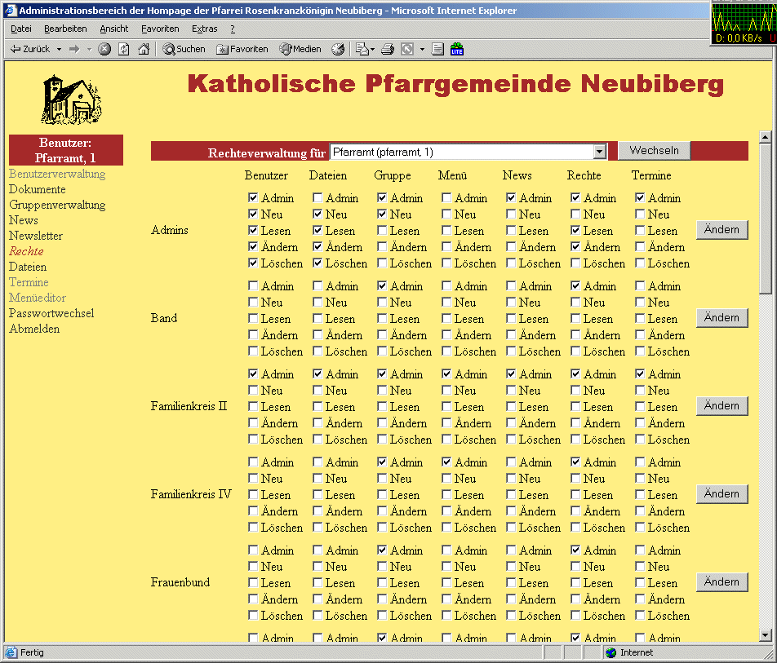Open the Newsletter sidebar link
This screenshot has height=663, width=777.
coord(36,236)
